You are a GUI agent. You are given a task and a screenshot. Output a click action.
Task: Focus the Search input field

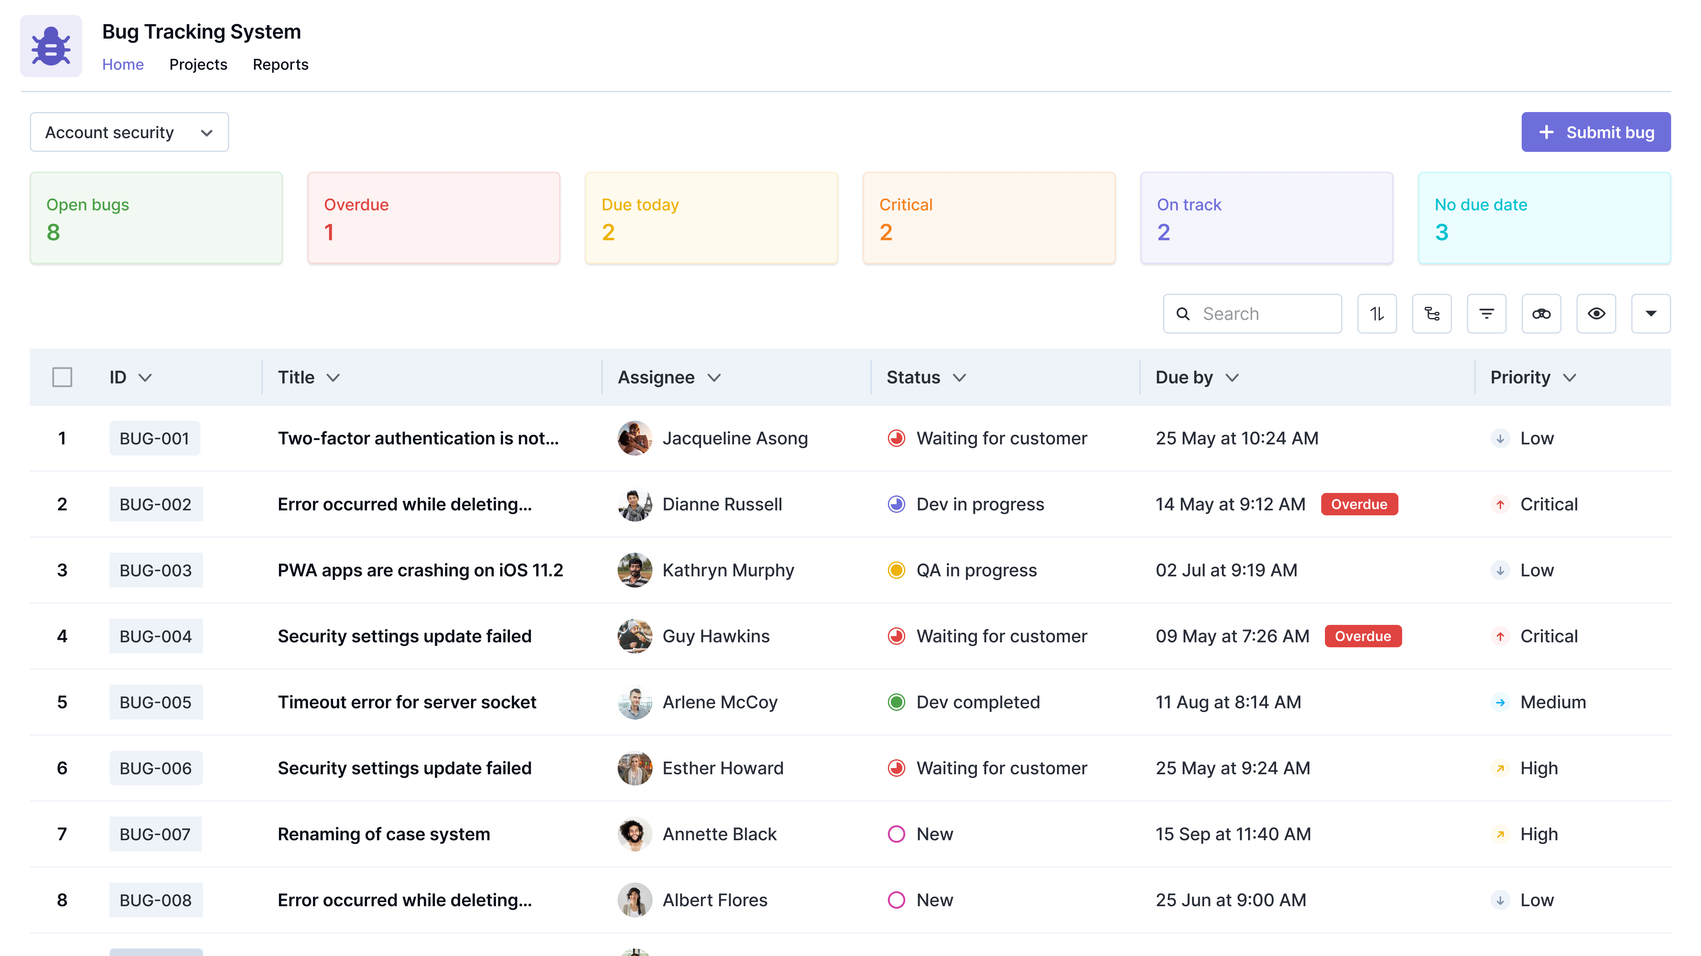tap(1253, 314)
